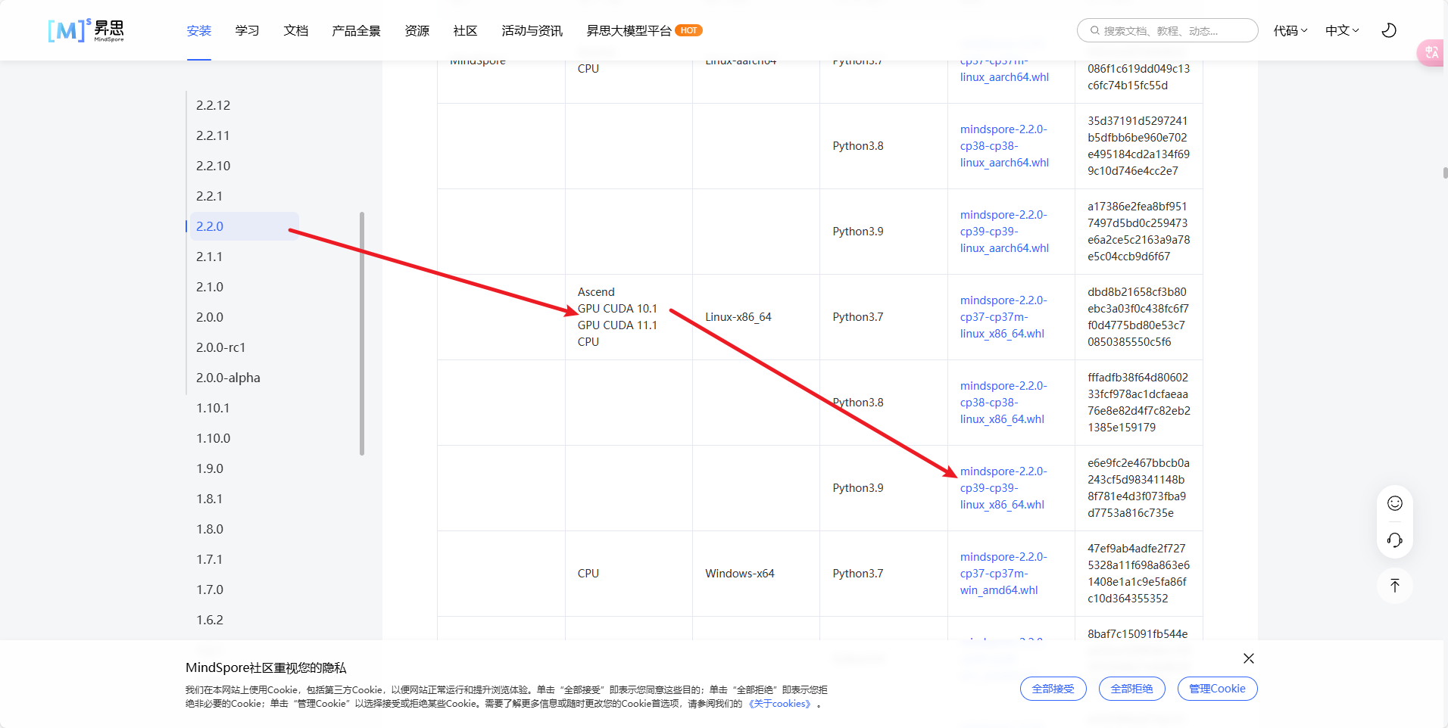Select version 1.8.0 in sidebar

click(x=210, y=529)
